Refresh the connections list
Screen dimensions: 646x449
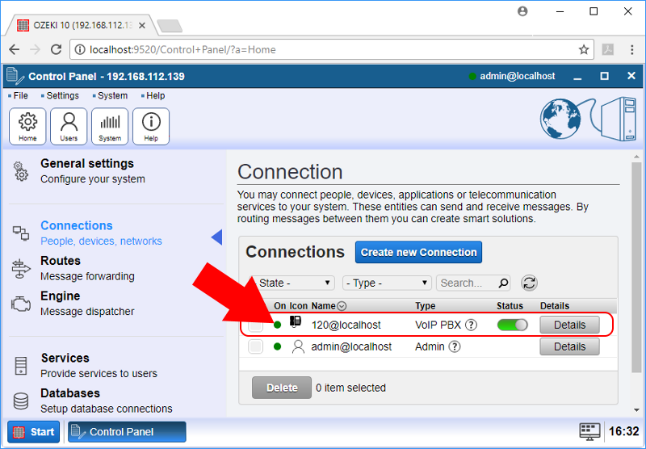[x=529, y=283]
